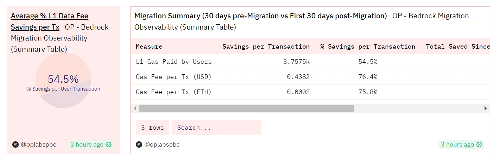The image size is (493, 154).
Task: Click the table scrollbar left arrow
Action: (134, 109)
